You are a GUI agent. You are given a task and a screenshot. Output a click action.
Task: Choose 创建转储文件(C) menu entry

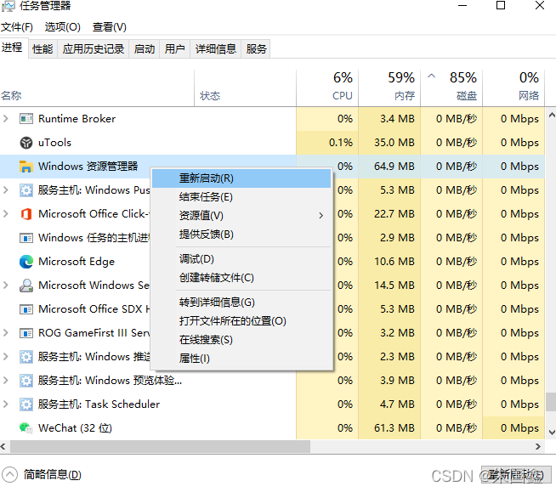(x=241, y=278)
